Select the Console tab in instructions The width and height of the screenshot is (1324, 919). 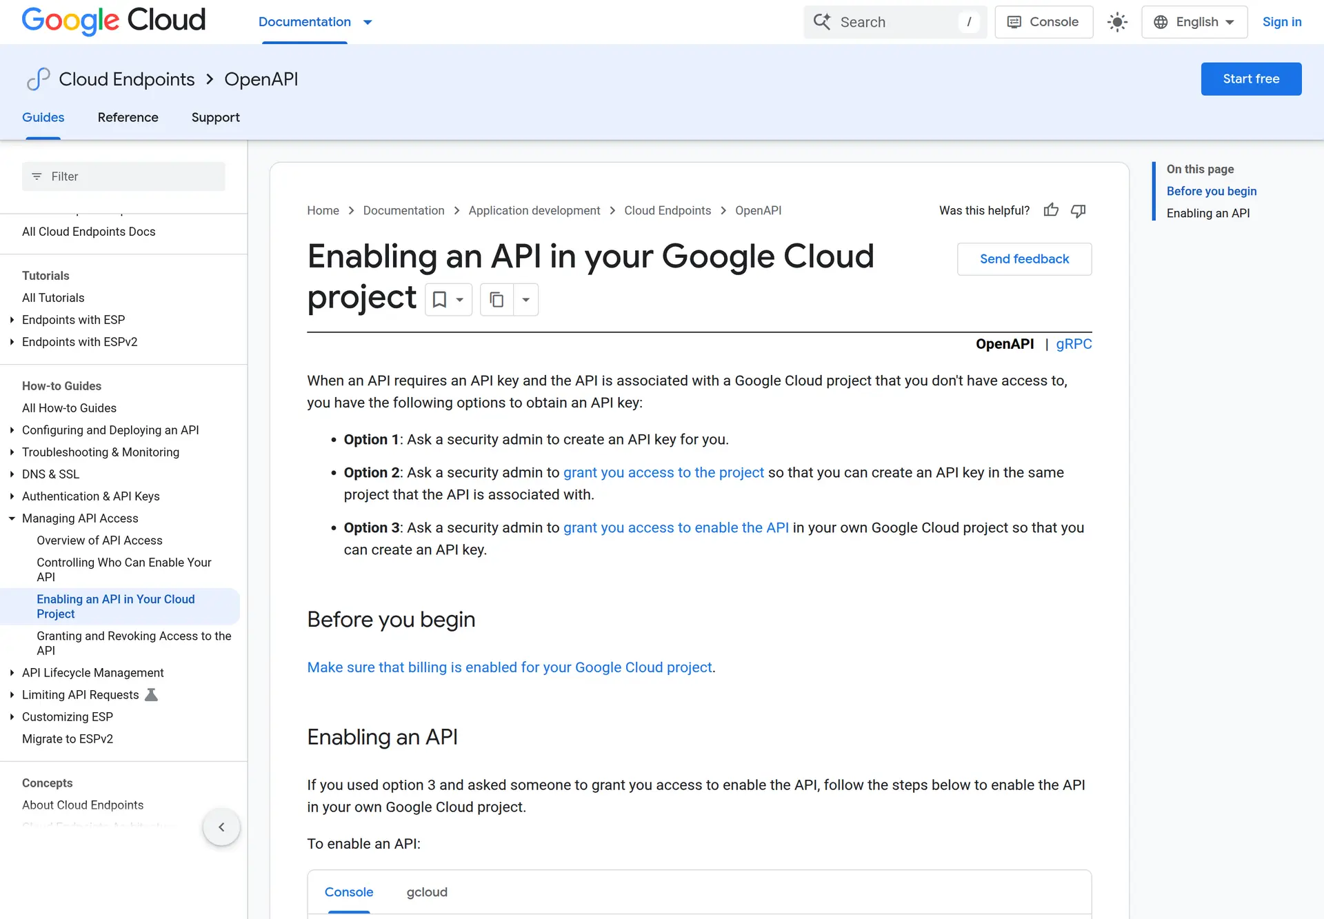click(349, 892)
